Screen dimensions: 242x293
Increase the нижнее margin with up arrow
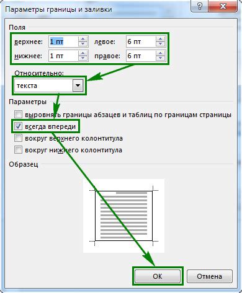pos(83,53)
